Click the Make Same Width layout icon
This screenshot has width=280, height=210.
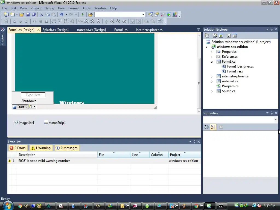54,21
